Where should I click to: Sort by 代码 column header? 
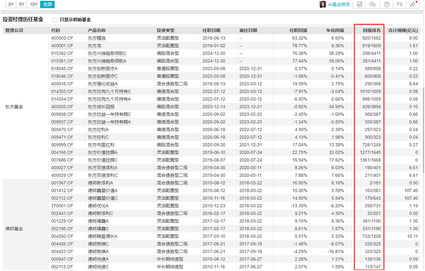tap(56, 30)
